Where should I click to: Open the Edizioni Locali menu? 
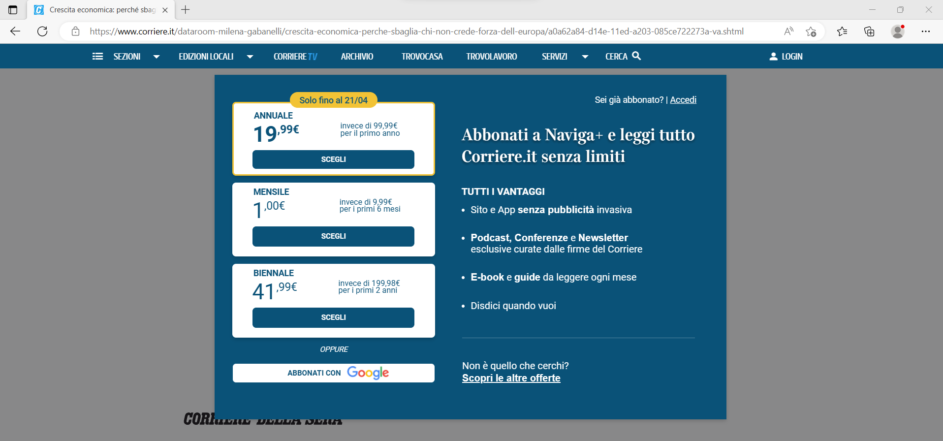206,57
